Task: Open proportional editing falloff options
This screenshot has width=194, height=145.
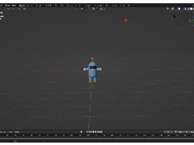Action: click(x=105, y=9)
